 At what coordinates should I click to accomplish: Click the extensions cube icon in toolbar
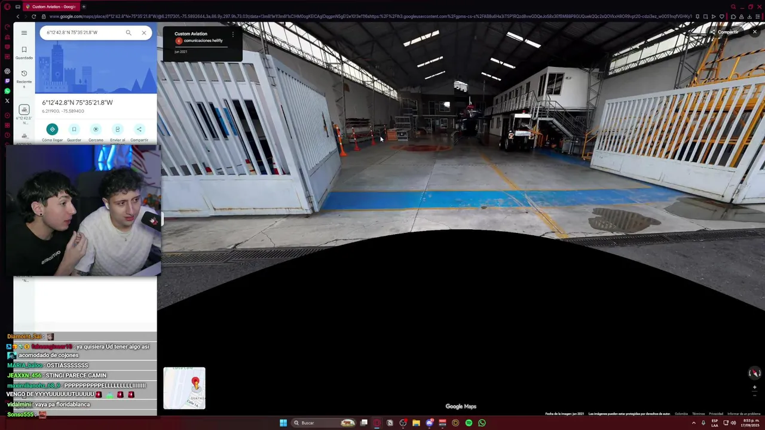pos(733,17)
